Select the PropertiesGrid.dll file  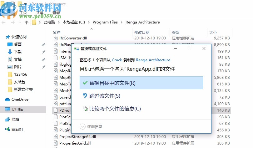pyautogui.click(x=75, y=143)
